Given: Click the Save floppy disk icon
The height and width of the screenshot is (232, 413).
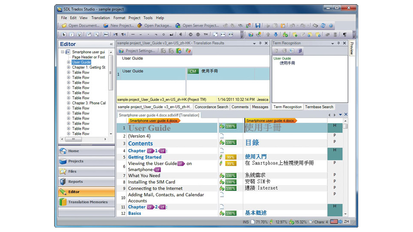Looking at the screenshot, I should tap(258, 25).
